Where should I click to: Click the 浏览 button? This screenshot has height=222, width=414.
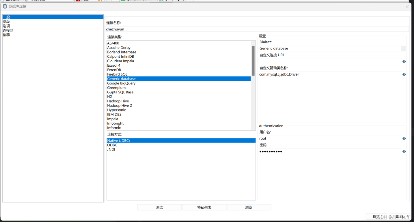point(249,207)
